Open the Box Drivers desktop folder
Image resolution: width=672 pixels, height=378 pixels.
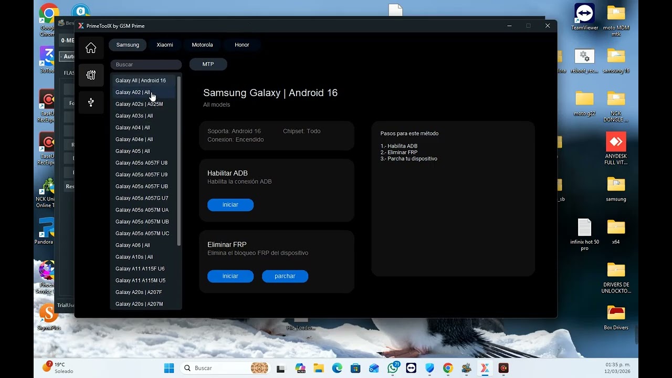click(616, 318)
